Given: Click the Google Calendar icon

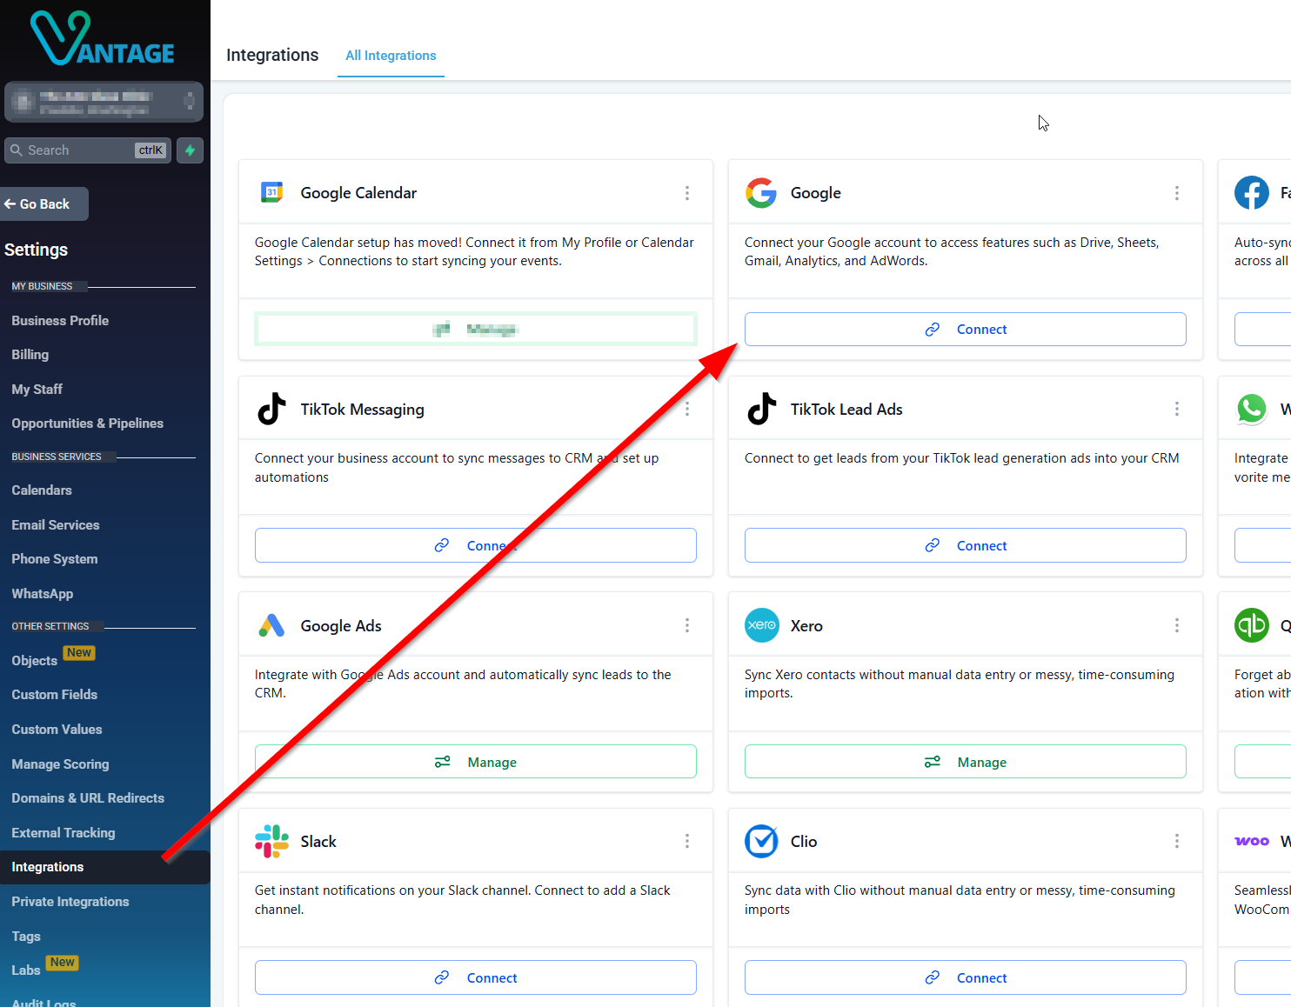Looking at the screenshot, I should (271, 192).
